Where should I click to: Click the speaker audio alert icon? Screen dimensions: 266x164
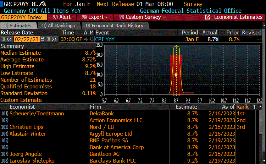[x=86, y=39]
